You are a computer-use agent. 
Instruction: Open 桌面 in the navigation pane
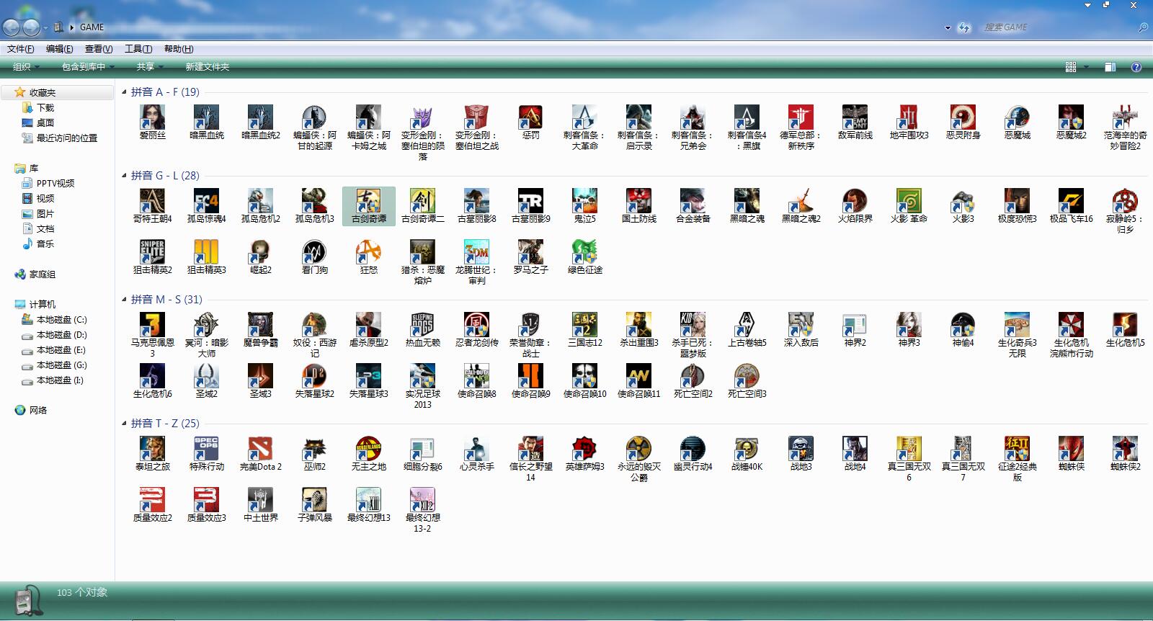pyautogui.click(x=45, y=122)
